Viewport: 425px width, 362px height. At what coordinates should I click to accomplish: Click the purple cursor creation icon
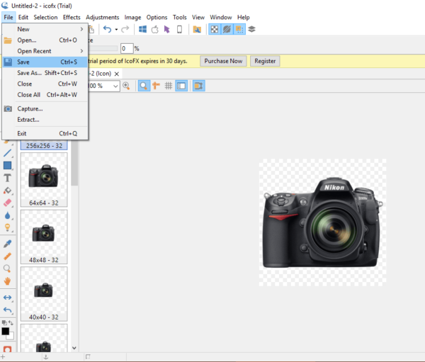pos(167,29)
